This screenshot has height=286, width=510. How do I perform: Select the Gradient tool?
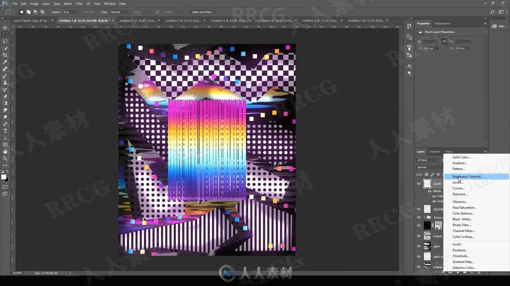tap(5, 103)
